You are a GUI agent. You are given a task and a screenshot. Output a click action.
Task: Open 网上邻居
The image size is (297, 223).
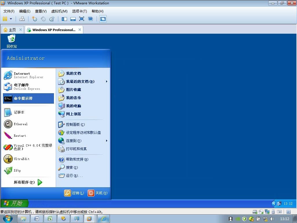[83, 114]
